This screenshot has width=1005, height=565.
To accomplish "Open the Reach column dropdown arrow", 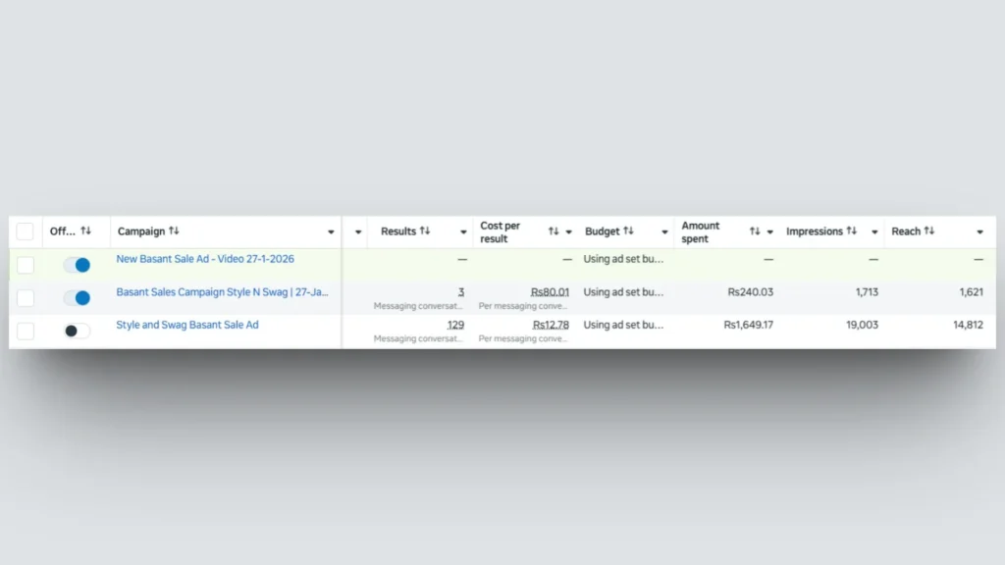I will 979,232.
